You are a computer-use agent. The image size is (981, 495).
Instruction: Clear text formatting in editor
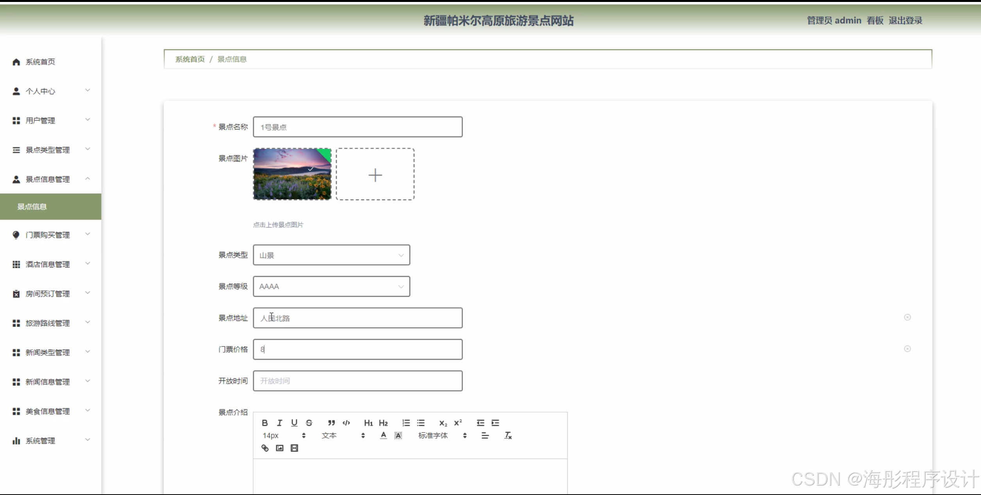[x=508, y=436]
